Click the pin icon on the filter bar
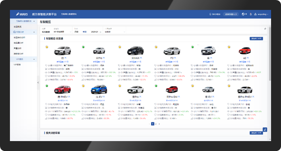 tap(265, 29)
